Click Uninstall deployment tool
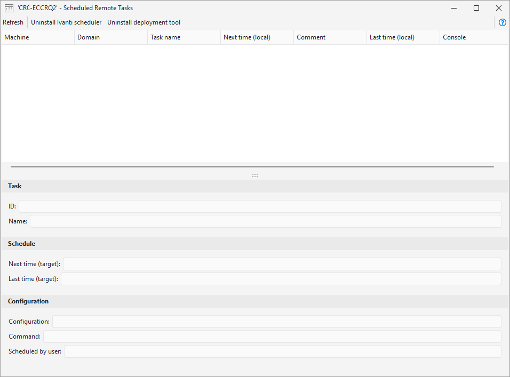Screen dimensions: 510x377 [x=144, y=22]
